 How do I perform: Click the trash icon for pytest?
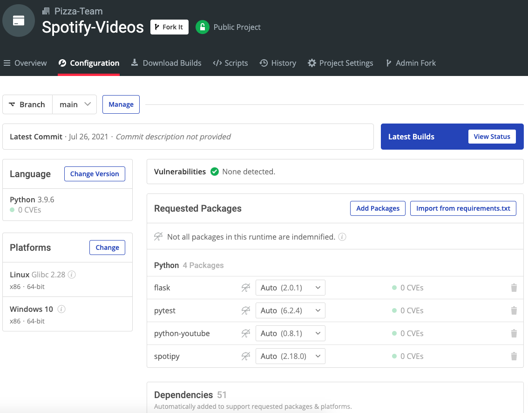(514, 310)
